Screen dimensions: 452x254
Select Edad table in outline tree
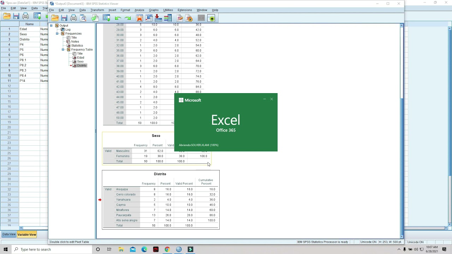(x=81, y=58)
